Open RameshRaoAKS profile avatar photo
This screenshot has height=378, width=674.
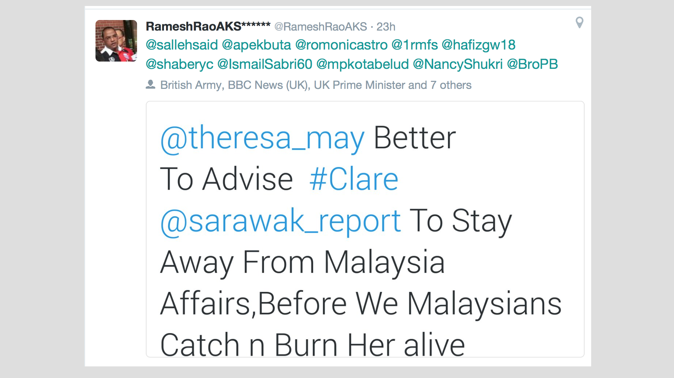point(116,41)
